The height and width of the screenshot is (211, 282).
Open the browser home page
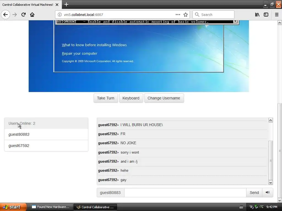(x=32, y=15)
